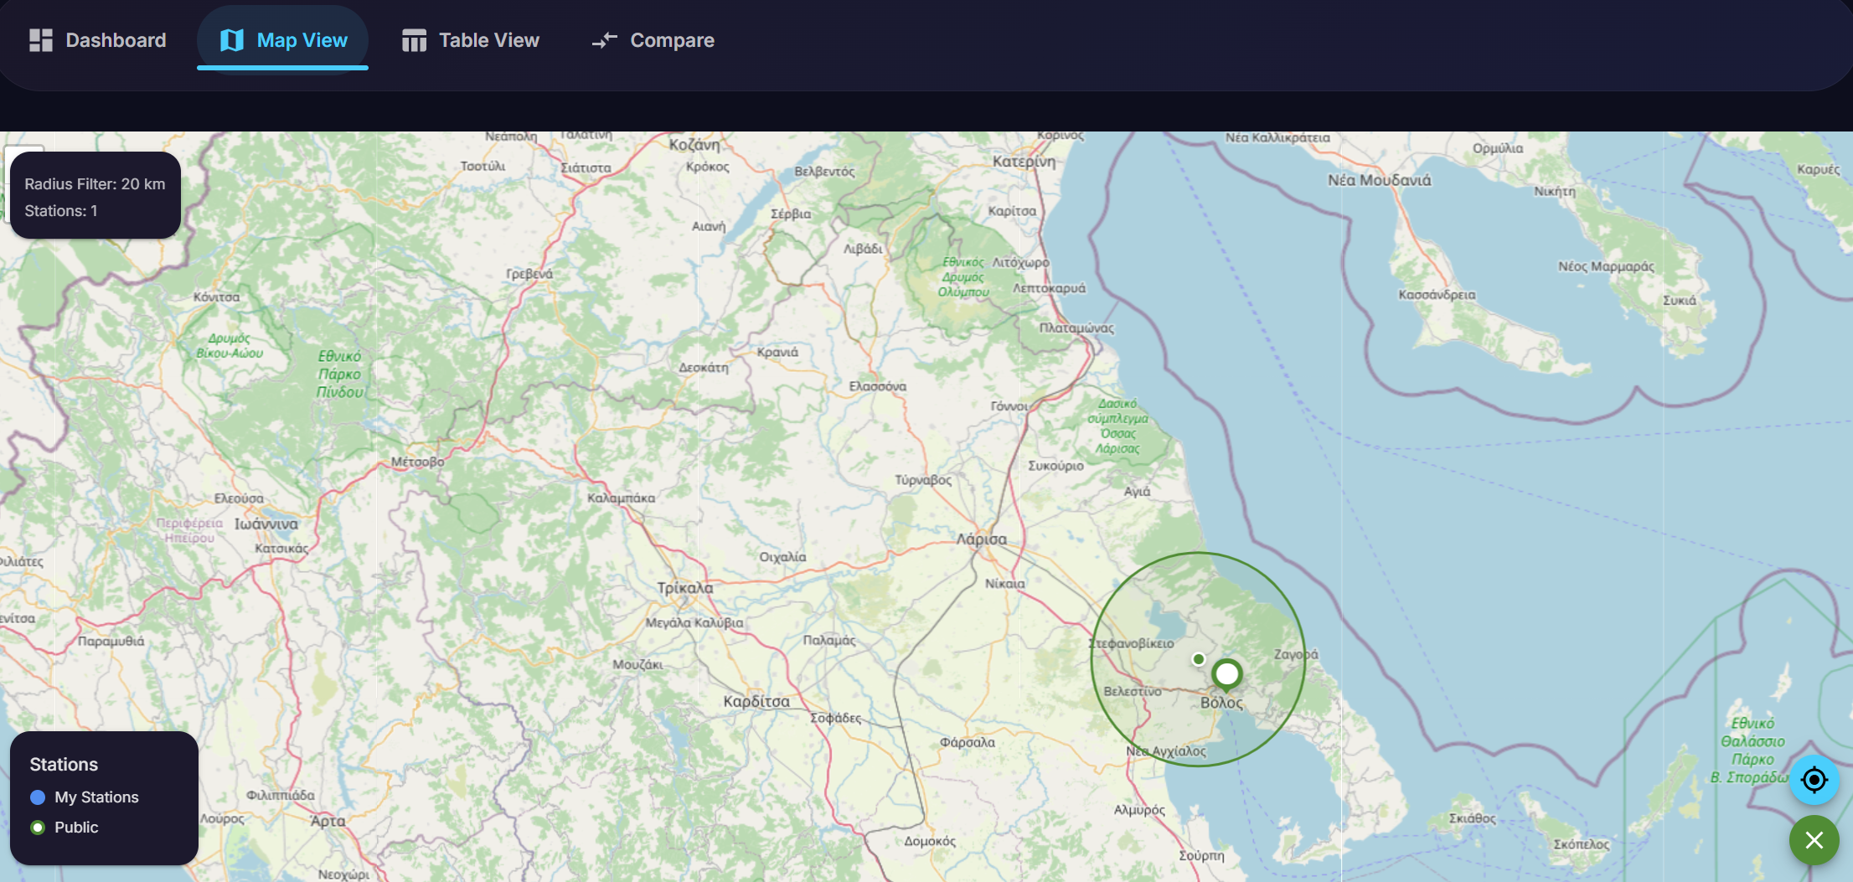Click the Table View table icon

[x=413, y=39]
